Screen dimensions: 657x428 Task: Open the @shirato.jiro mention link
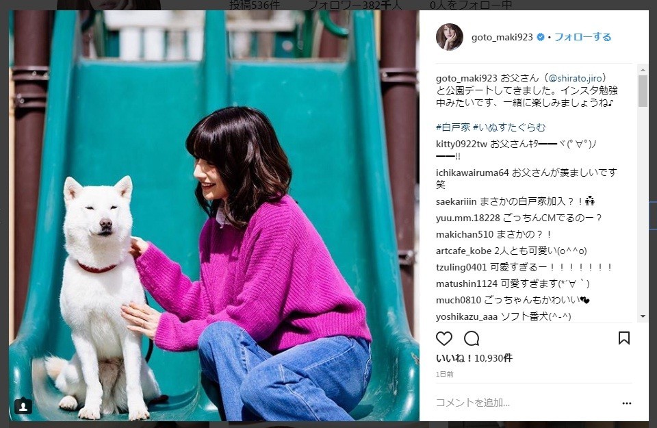[x=576, y=78]
